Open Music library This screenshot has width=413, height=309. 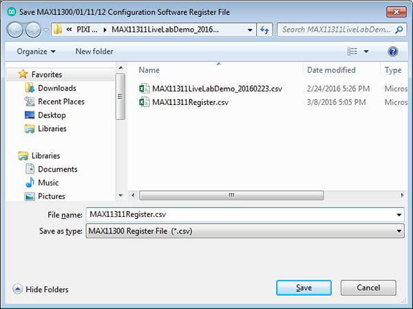click(x=48, y=183)
